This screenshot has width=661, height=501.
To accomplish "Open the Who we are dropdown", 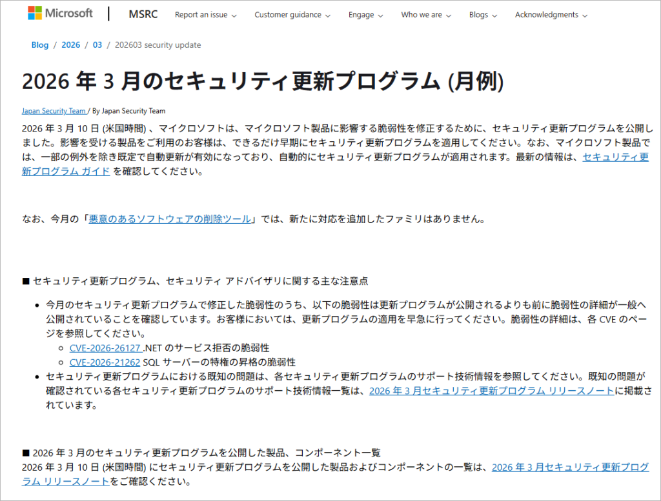I will point(425,15).
